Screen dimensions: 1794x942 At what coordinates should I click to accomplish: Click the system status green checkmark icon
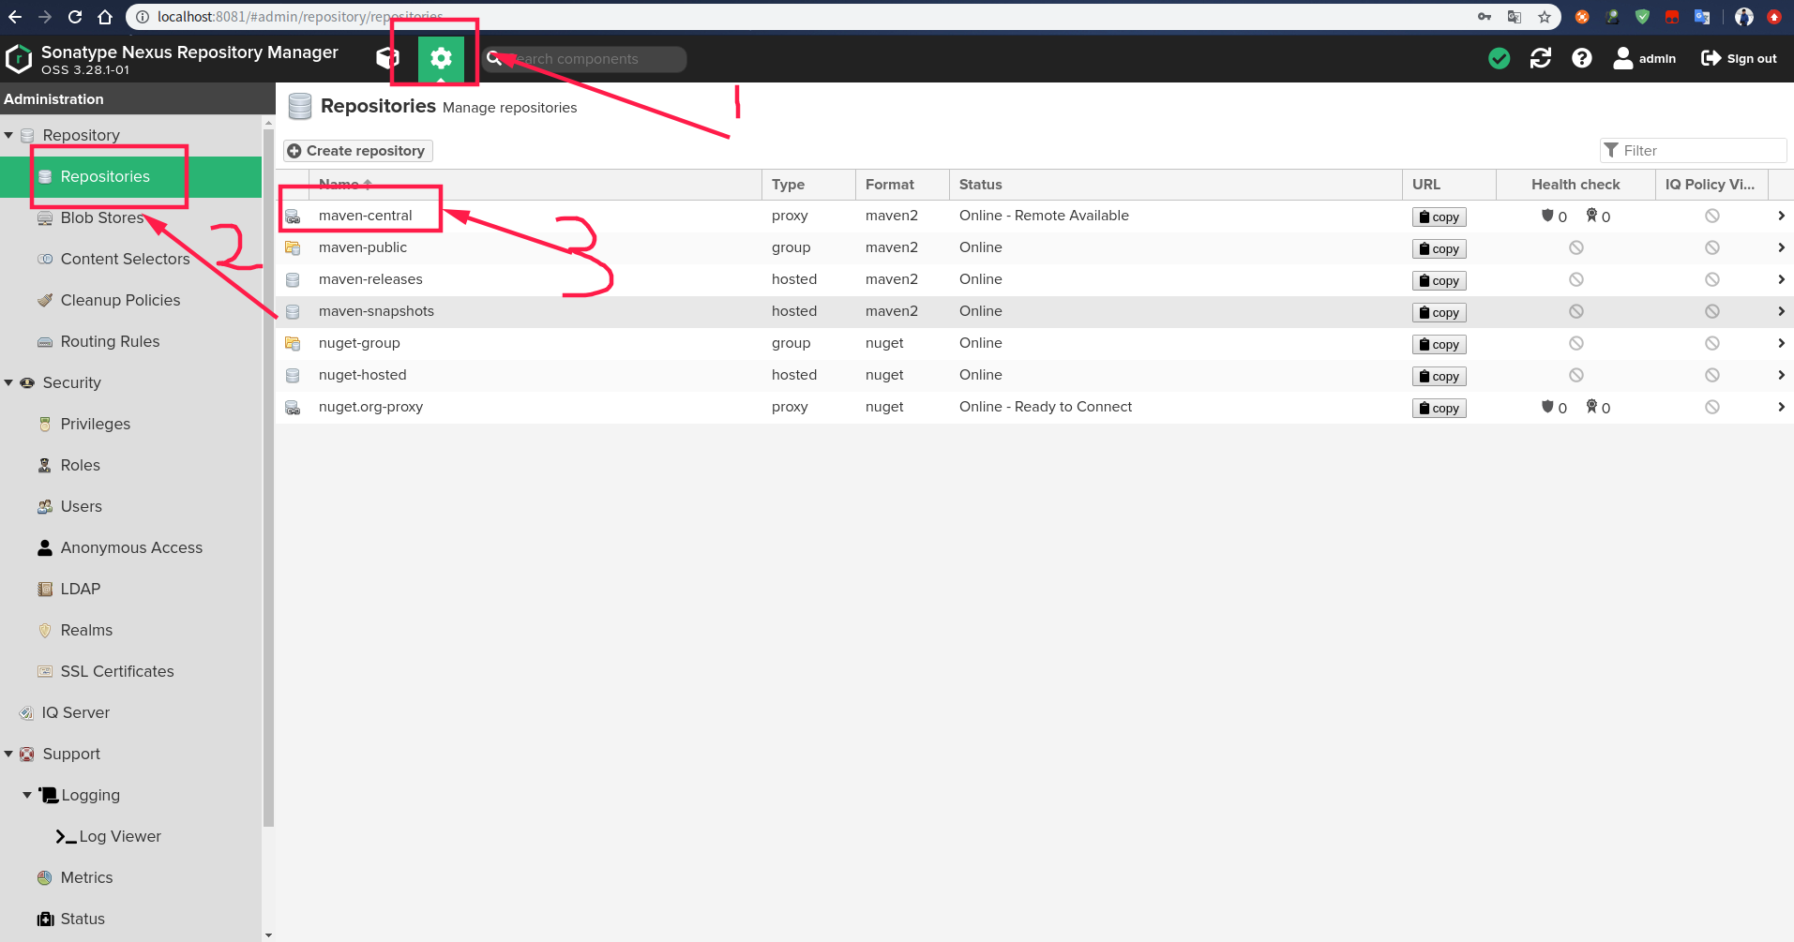[1500, 58]
